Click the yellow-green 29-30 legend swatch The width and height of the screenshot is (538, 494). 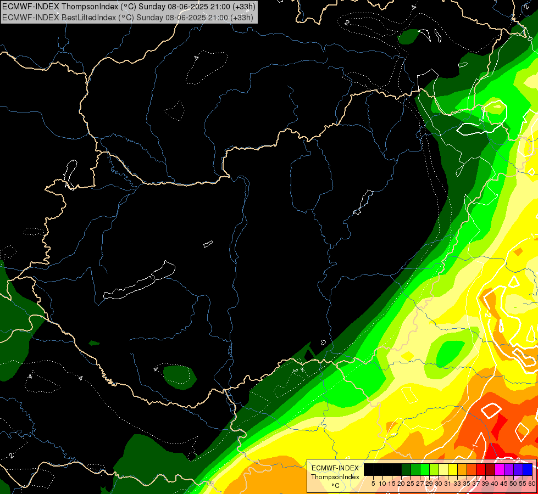(434, 470)
